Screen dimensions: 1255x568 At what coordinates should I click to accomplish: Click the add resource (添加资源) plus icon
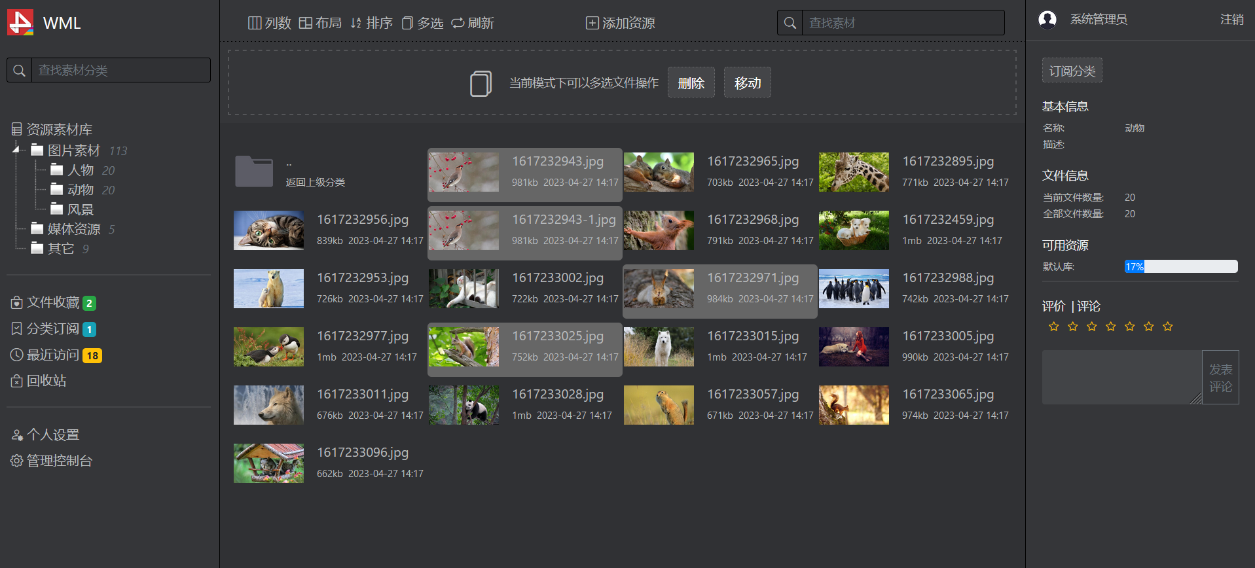(592, 23)
